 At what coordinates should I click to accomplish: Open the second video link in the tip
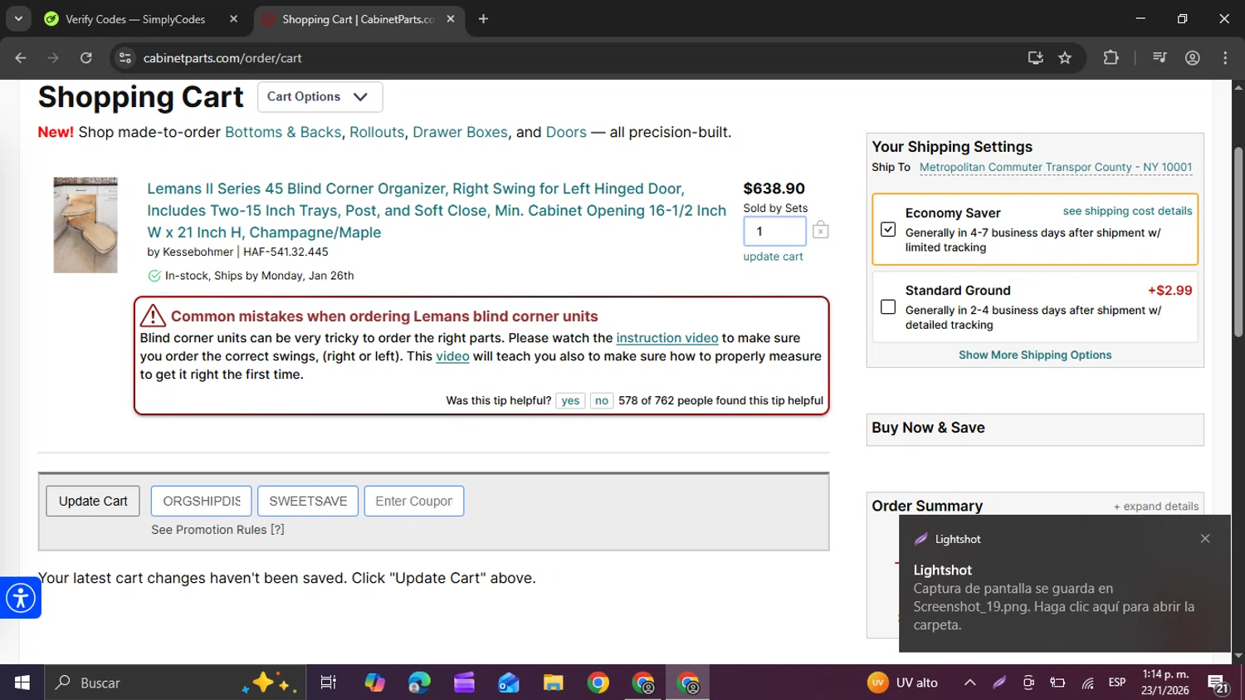pyautogui.click(x=452, y=356)
